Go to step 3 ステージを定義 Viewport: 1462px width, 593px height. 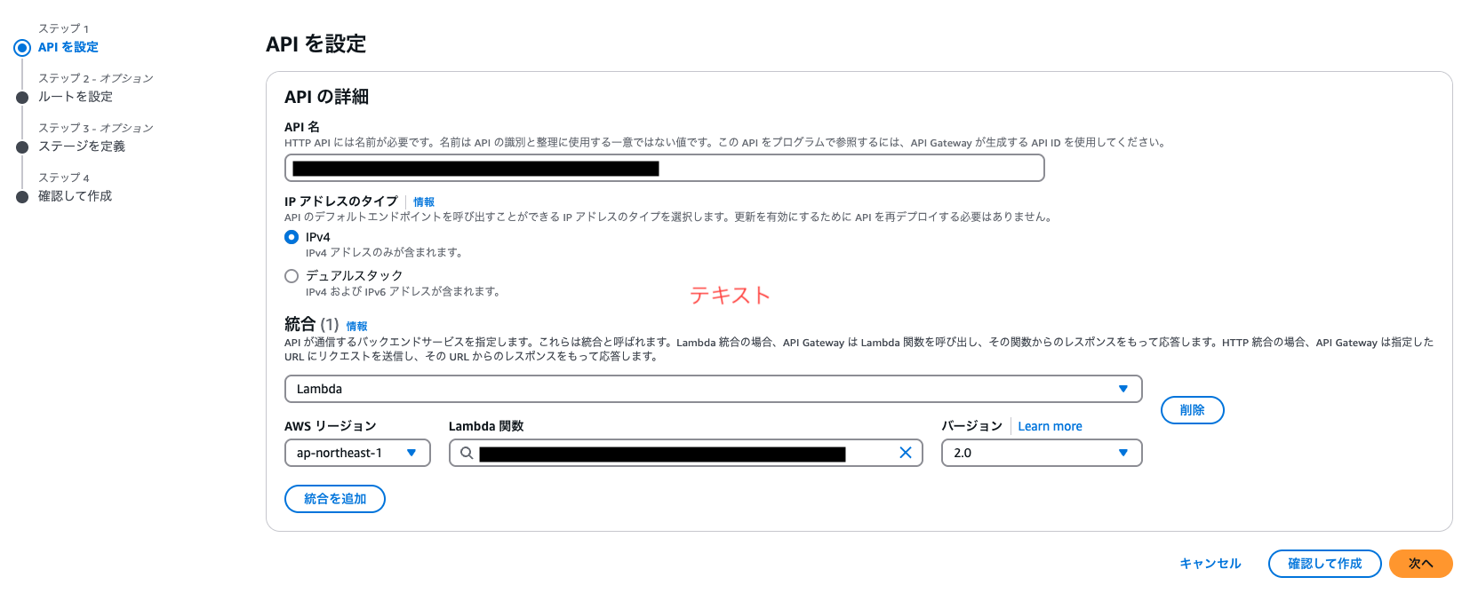tap(82, 146)
